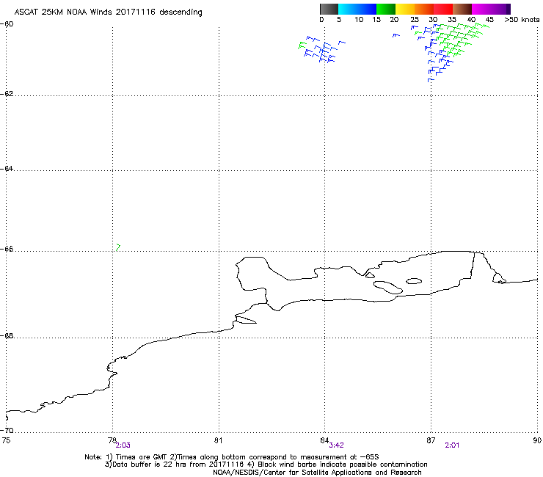Click the isolated blue wind barb left of 87E cluster
Image resolution: width=543 pixels, height=477 pixels.
pos(396,35)
